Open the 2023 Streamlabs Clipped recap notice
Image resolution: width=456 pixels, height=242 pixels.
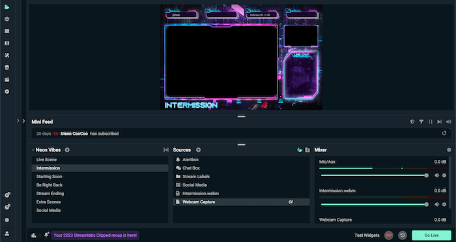tap(95, 235)
